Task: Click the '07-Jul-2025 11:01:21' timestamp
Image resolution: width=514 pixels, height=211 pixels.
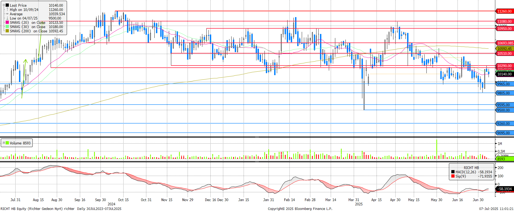Action: point(496,209)
